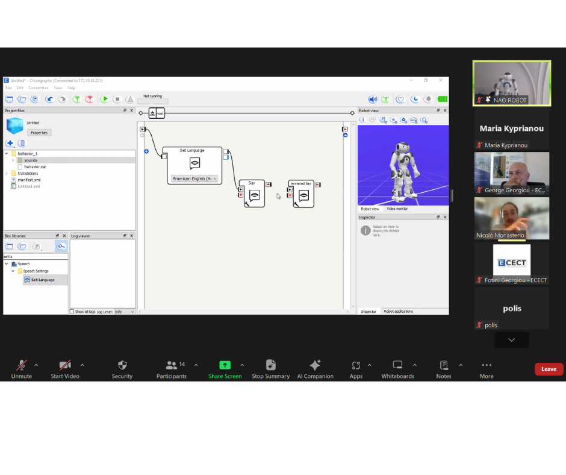The image size is (566, 475).
Task: Click the green Play behavior button
Action: click(104, 99)
